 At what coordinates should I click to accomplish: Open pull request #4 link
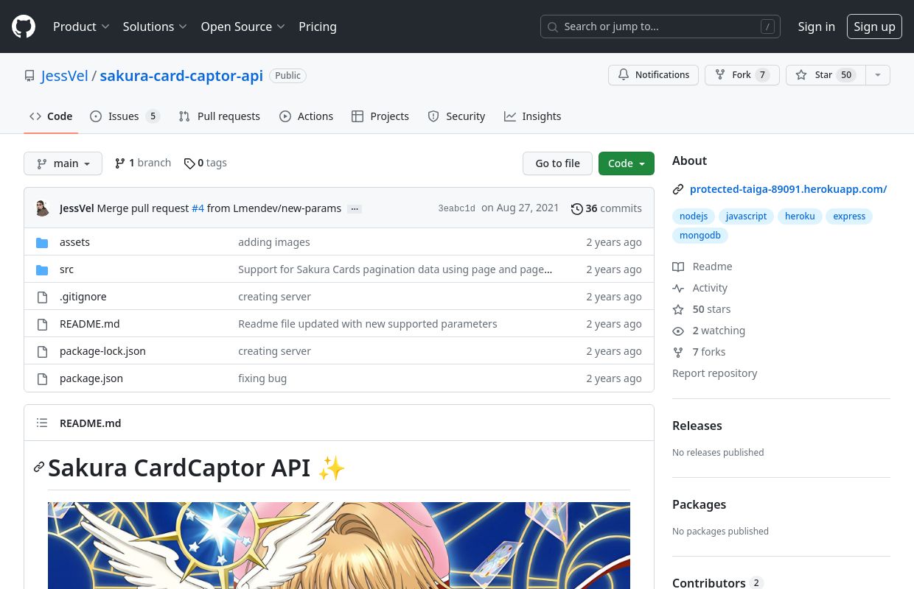click(x=198, y=208)
